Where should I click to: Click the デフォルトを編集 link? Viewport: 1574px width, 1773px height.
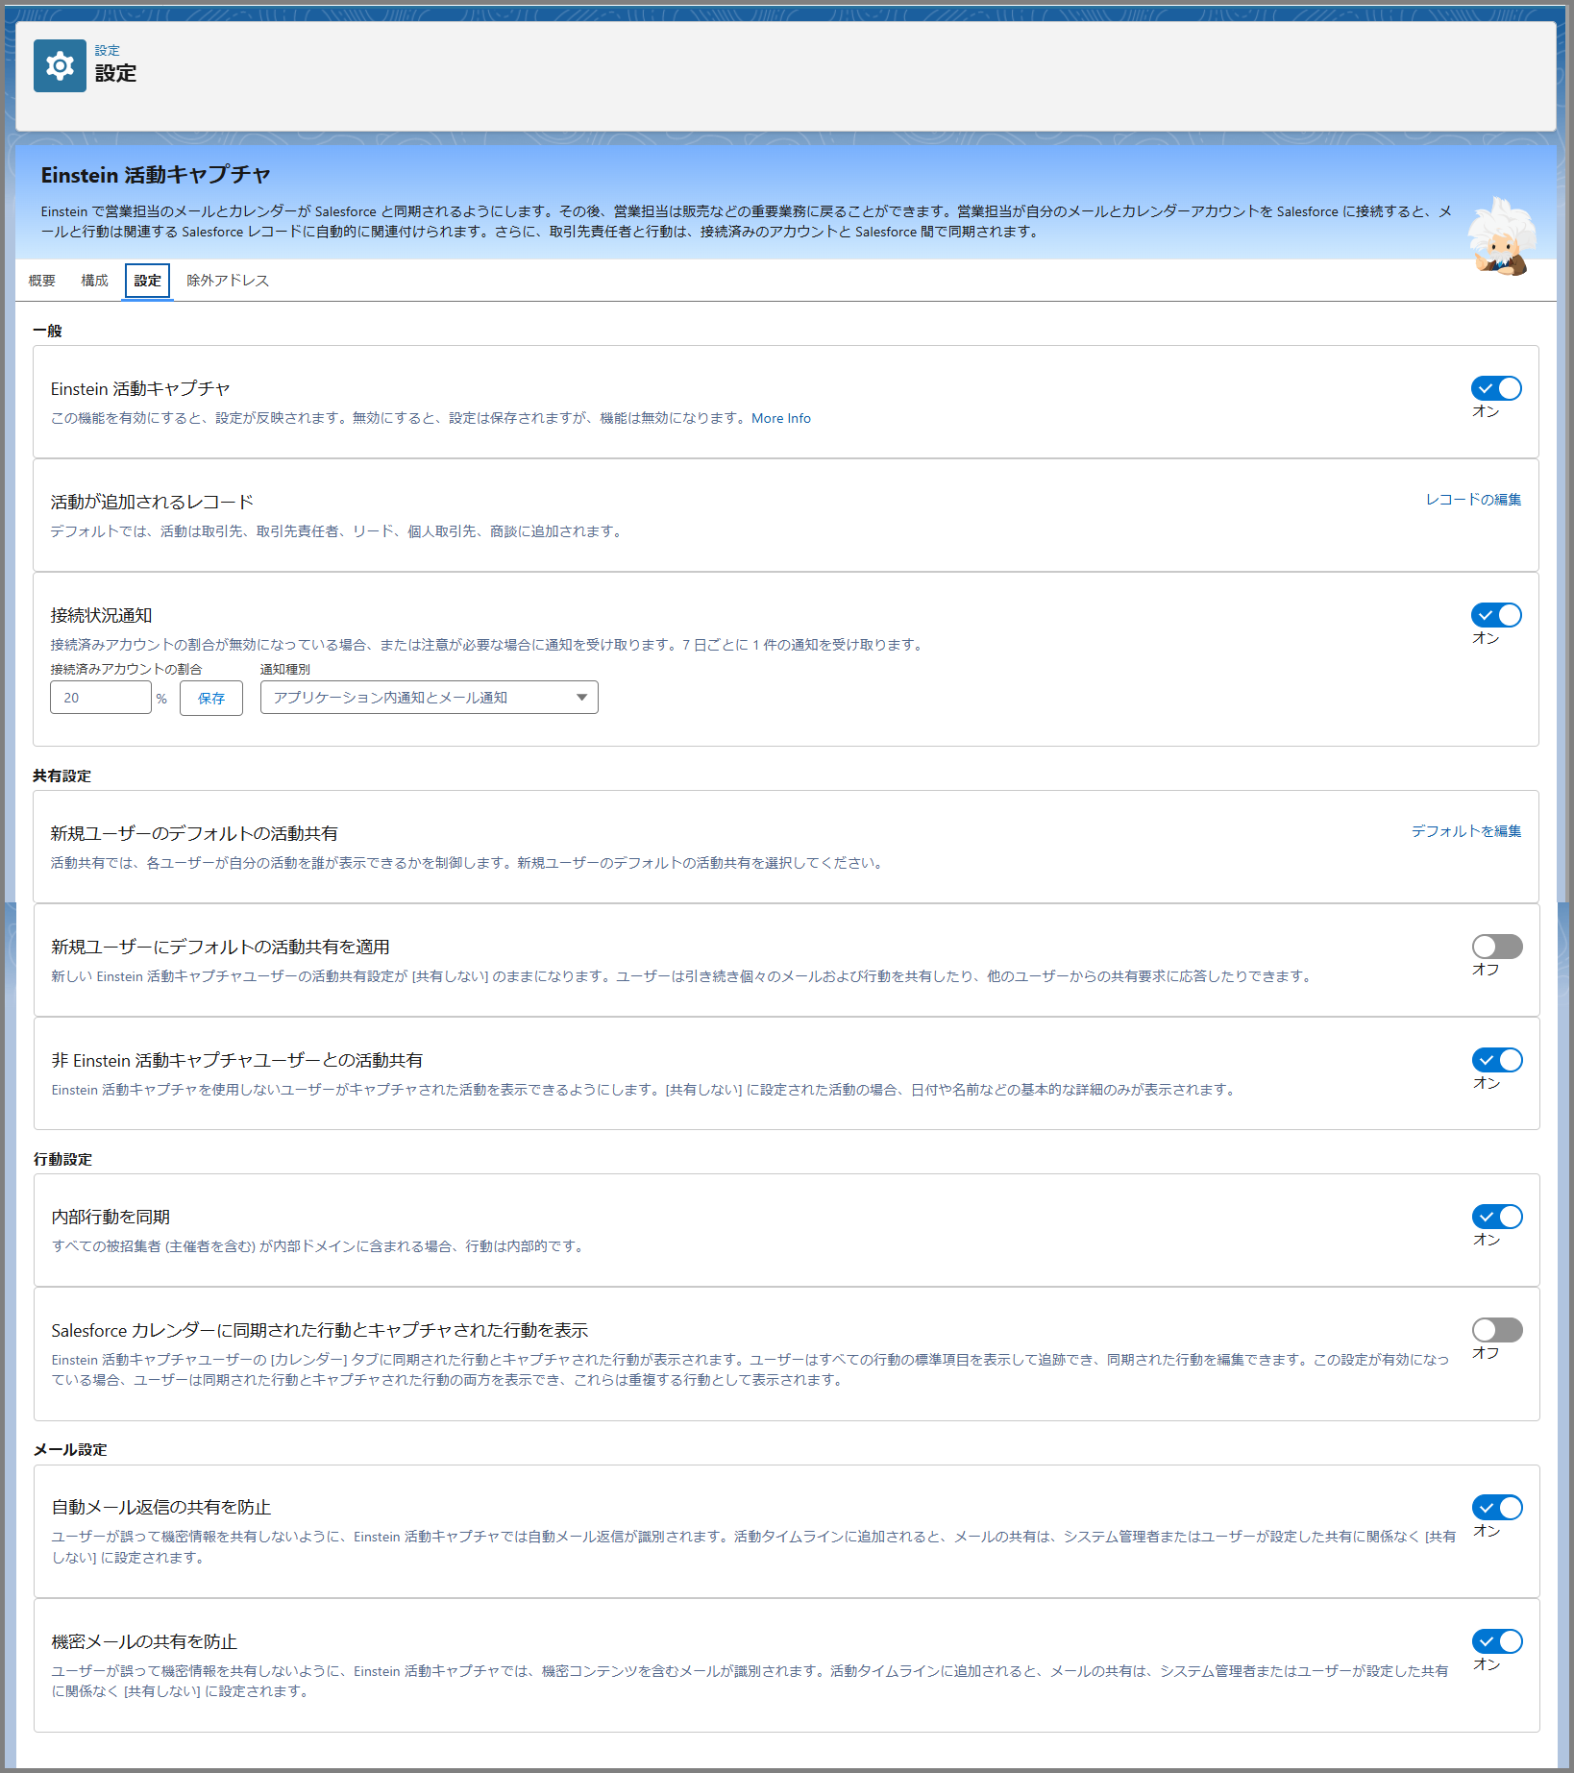[1466, 831]
